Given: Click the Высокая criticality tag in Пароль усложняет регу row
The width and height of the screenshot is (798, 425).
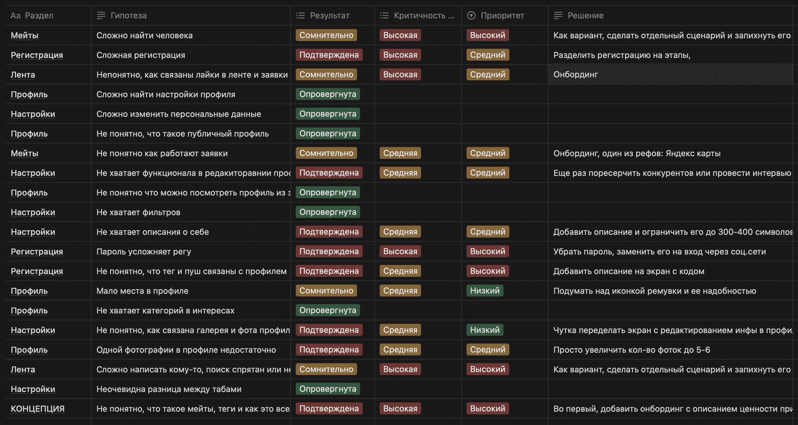Looking at the screenshot, I should coord(400,251).
